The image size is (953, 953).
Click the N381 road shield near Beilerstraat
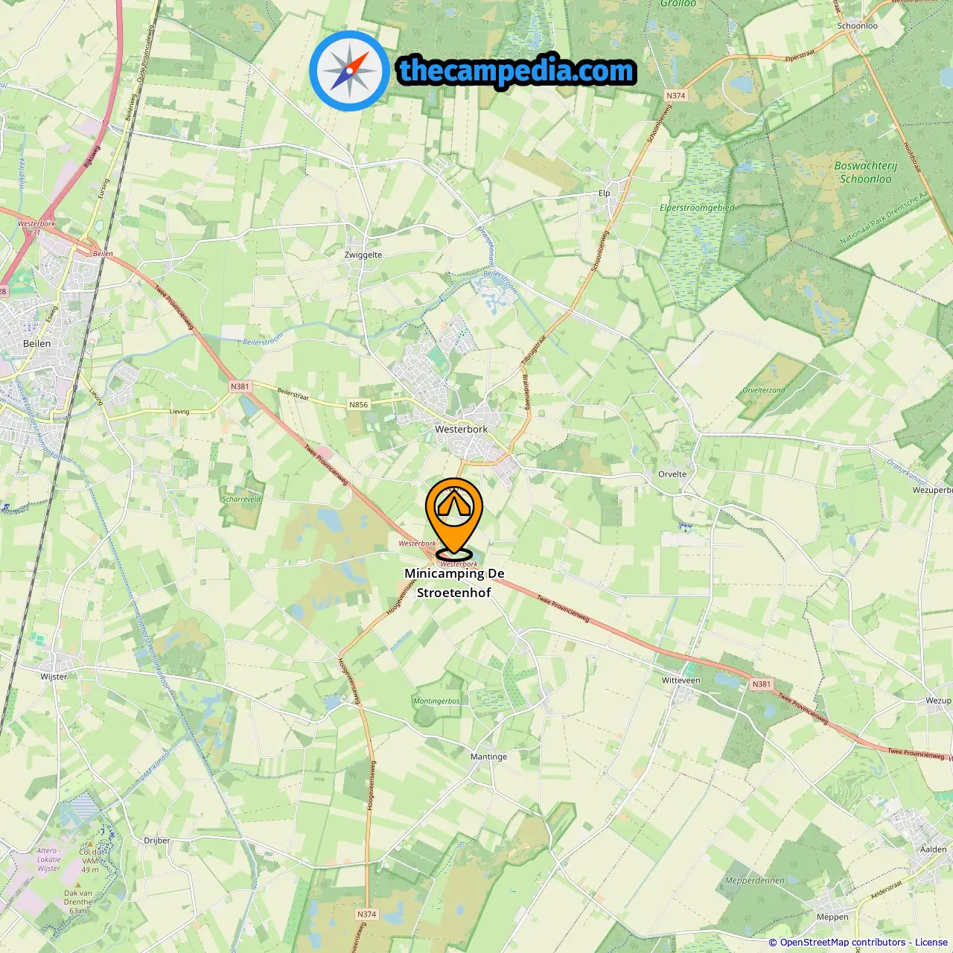tap(240, 386)
